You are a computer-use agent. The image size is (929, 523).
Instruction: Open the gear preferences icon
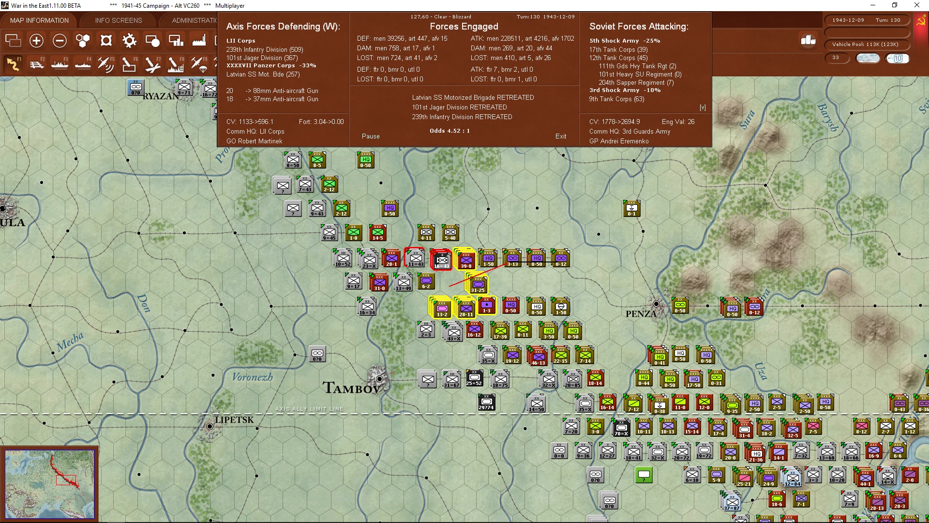click(129, 41)
